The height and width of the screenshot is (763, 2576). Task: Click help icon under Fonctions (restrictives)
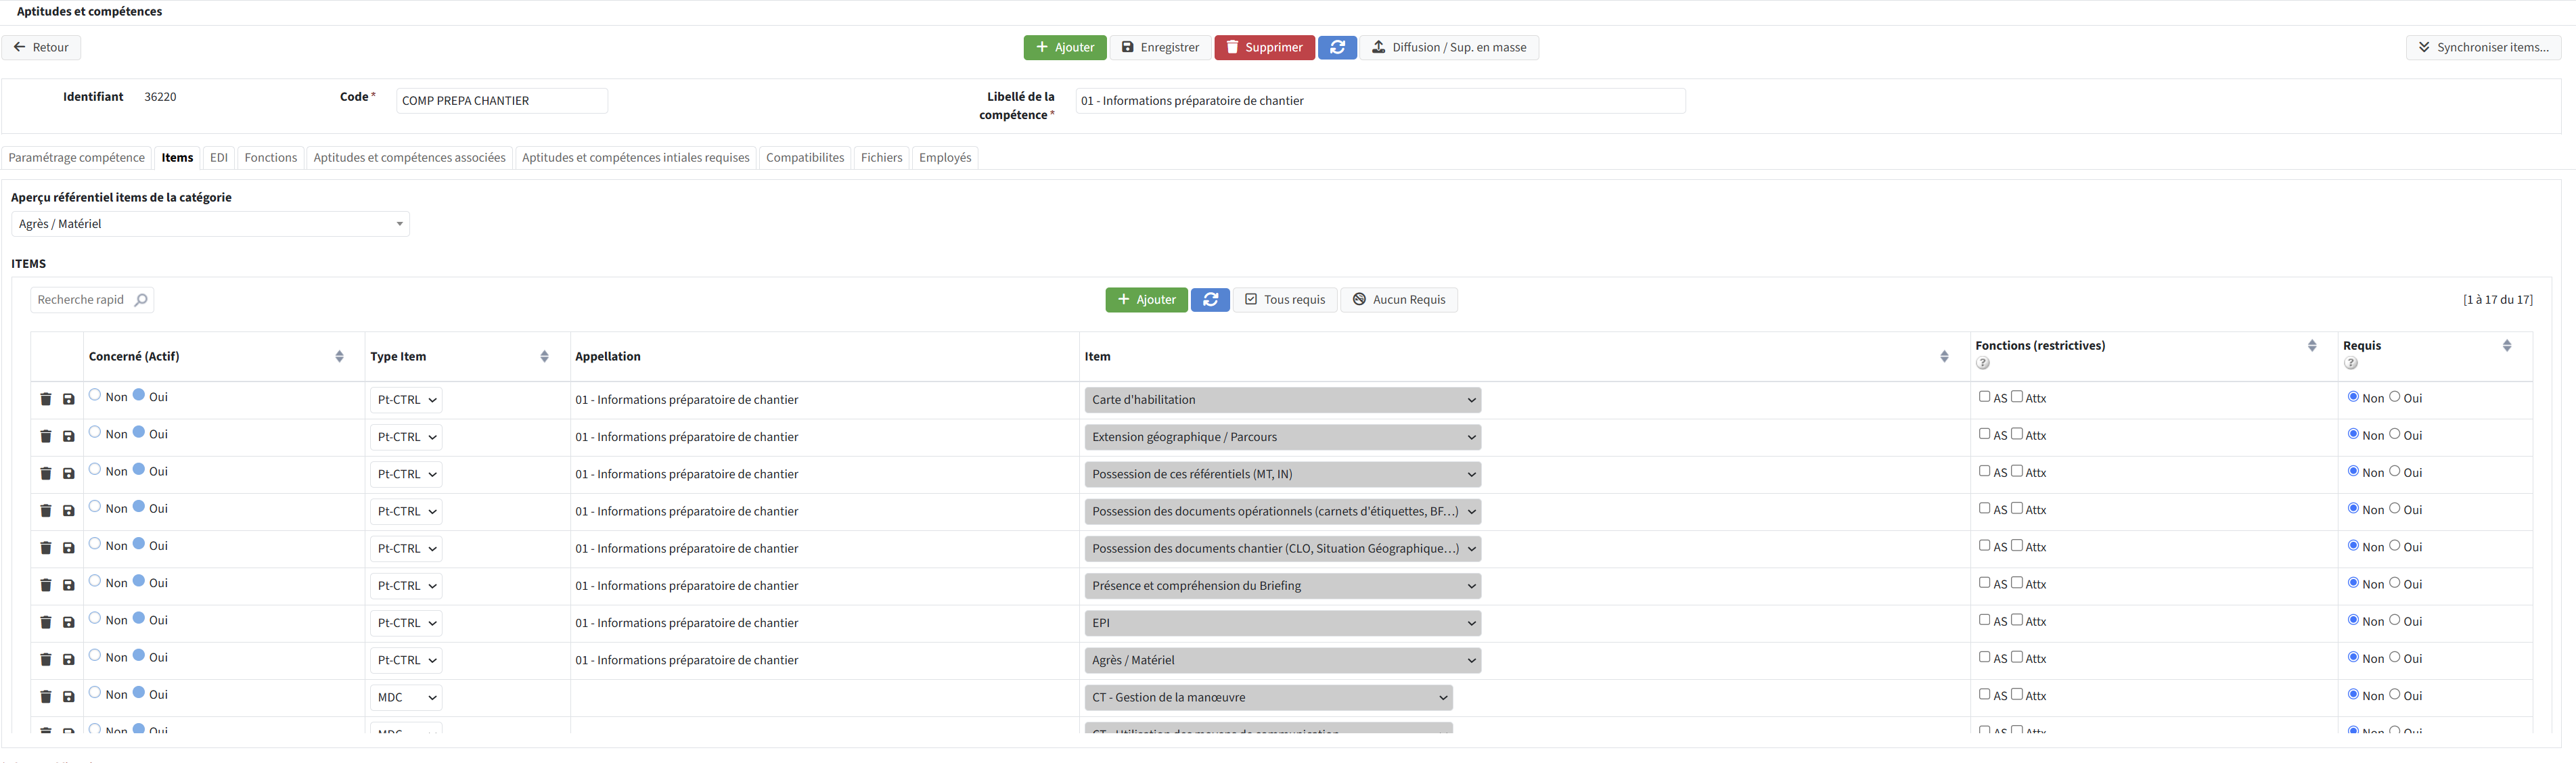pyautogui.click(x=1983, y=363)
